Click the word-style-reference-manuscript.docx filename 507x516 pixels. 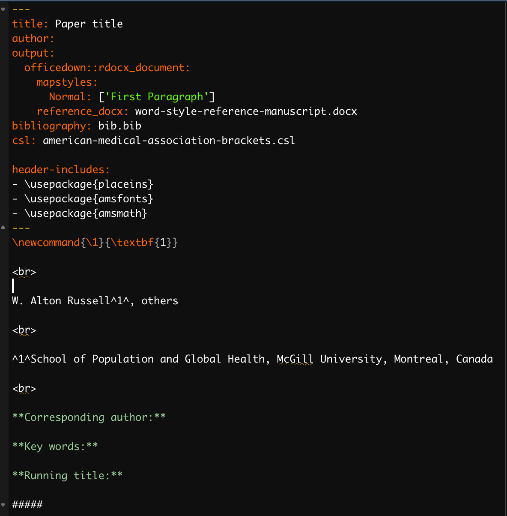pyautogui.click(x=246, y=111)
